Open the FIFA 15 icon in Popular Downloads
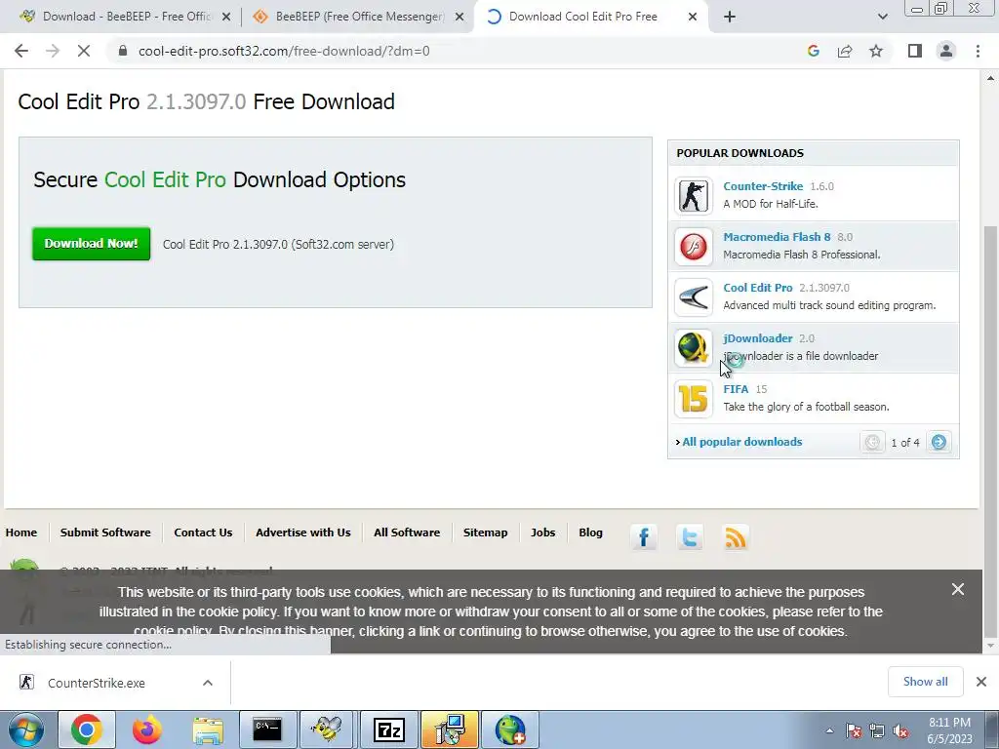This screenshot has height=749, width=999. 694,398
